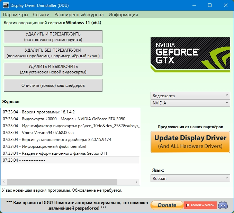Click the update status message text

click(x=62, y=190)
